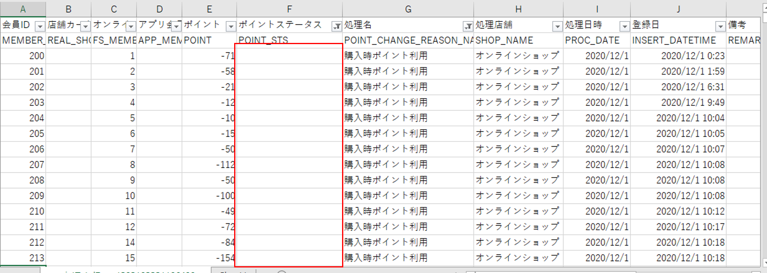Select column A header
767x273 pixels.
tap(23, 9)
